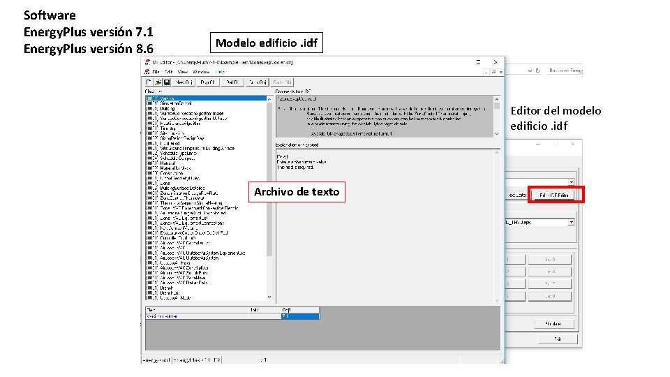The height and width of the screenshot is (377, 670).
Task: Open the Edit menu
Action: coord(169,72)
